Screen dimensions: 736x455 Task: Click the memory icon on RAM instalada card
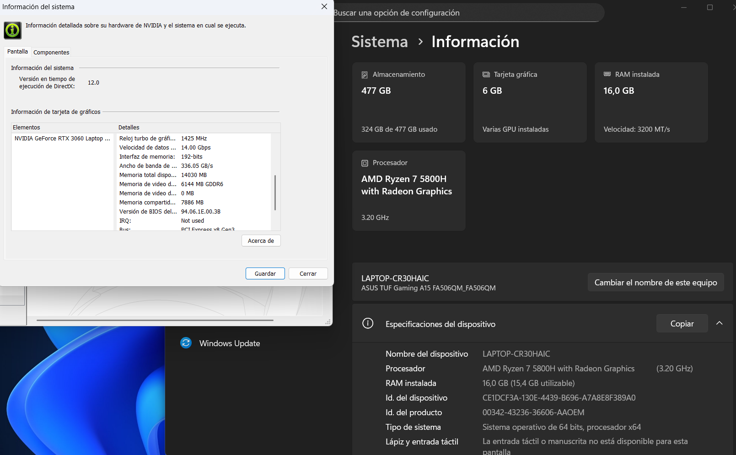pyautogui.click(x=607, y=74)
